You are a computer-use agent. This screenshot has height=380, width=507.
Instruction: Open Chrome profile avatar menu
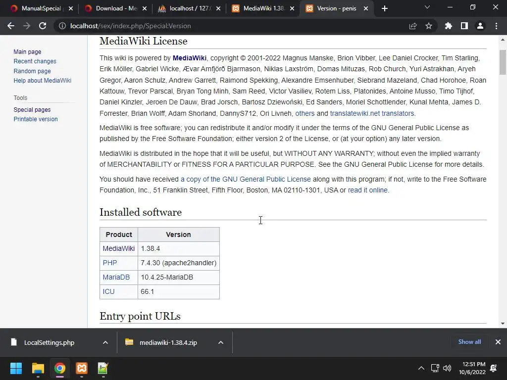pyautogui.click(x=480, y=26)
